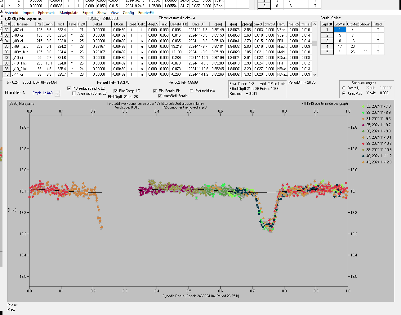Image resolution: width=401 pixels, height=315 pixels.
Task: Click the Epoch (JD-T0)= 624.84 value
Action: [x=40, y=82]
